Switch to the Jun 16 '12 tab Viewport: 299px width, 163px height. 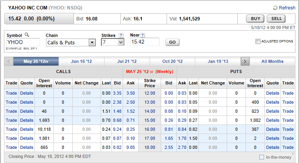[81, 61]
